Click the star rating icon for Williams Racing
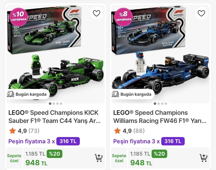Screen dimensions: 216x170 pos(117,131)
